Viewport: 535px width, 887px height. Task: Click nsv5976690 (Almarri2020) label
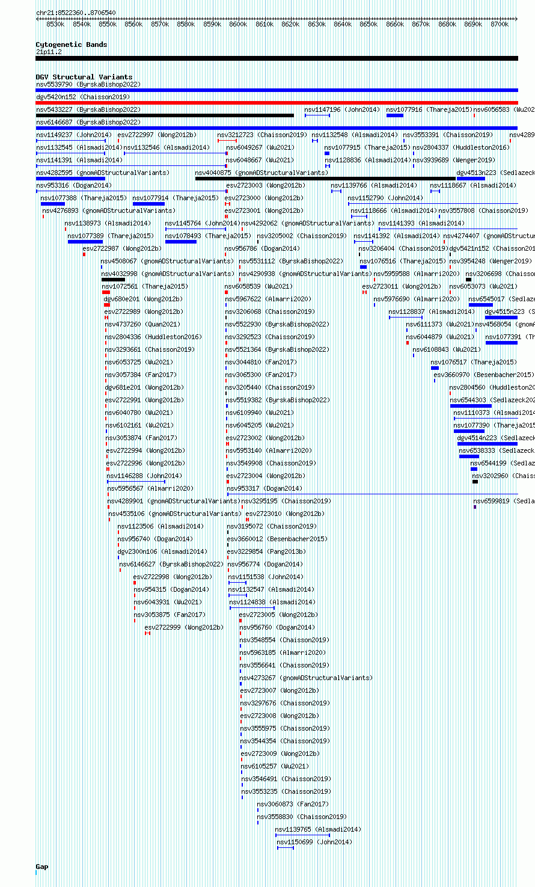(417, 299)
